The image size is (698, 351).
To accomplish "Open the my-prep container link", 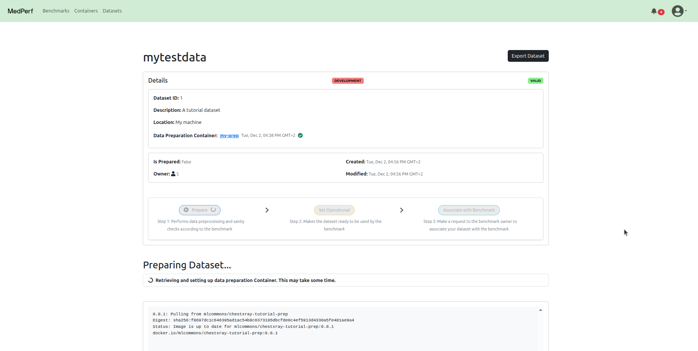I will click(x=229, y=135).
